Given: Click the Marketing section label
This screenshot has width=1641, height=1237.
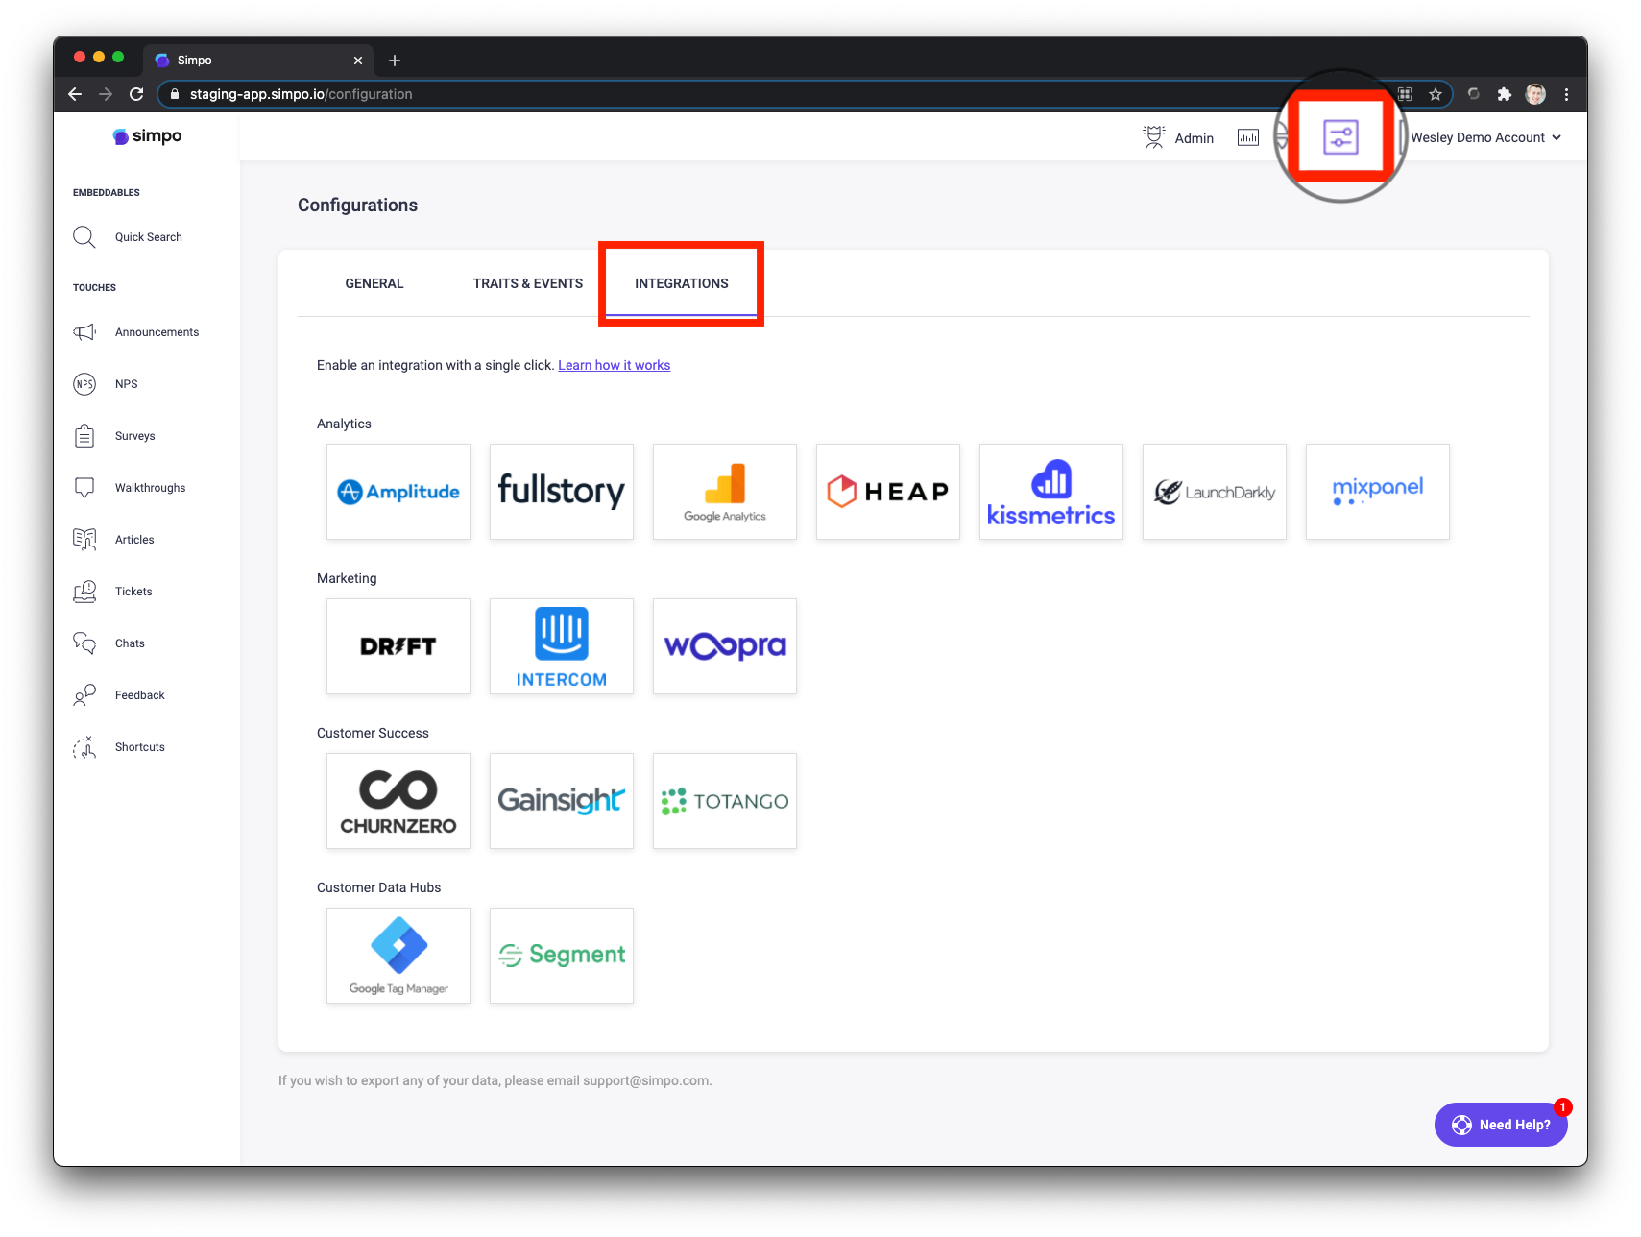Looking at the screenshot, I should (347, 578).
